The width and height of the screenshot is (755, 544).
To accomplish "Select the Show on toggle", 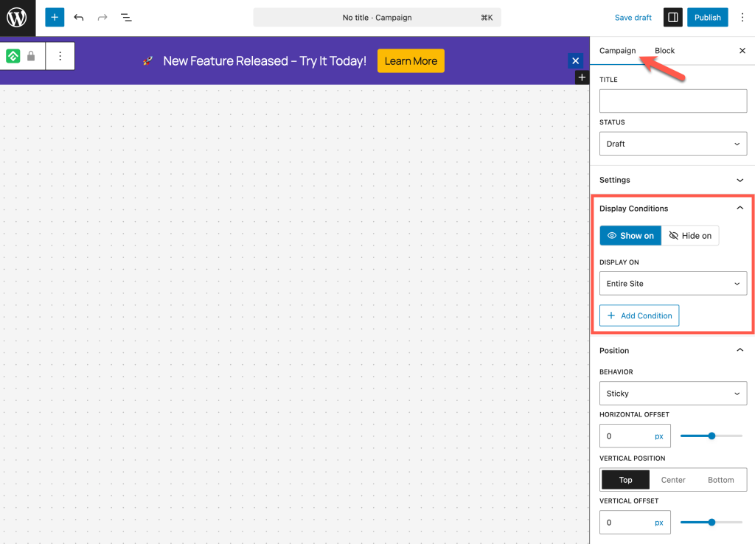I will coord(630,236).
